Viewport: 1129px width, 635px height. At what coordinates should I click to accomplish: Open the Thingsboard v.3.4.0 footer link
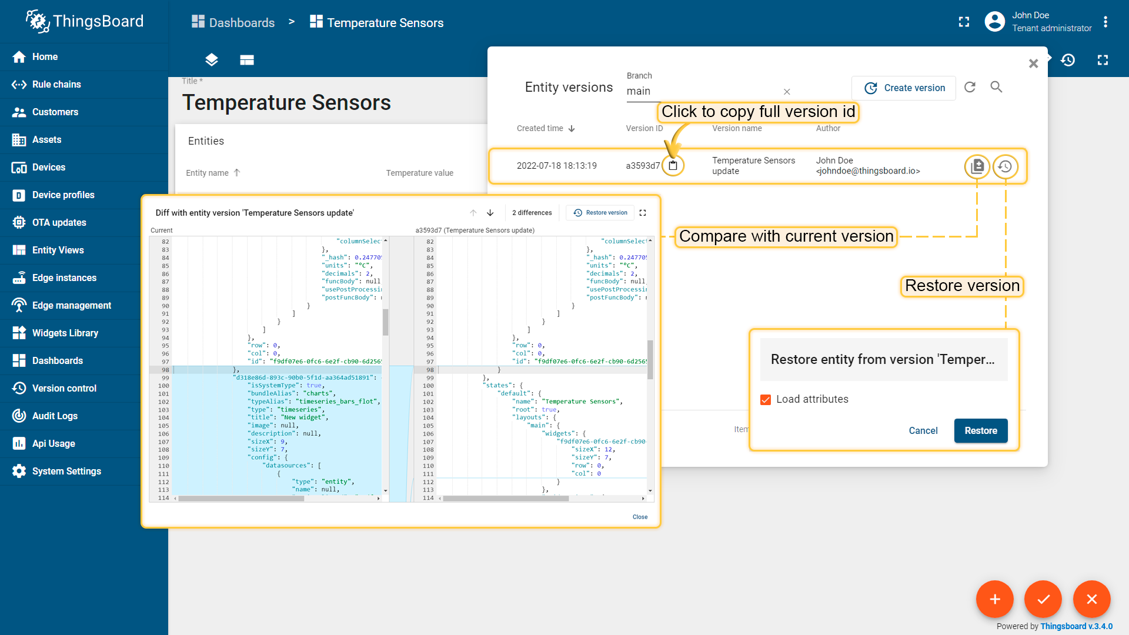tap(1077, 626)
